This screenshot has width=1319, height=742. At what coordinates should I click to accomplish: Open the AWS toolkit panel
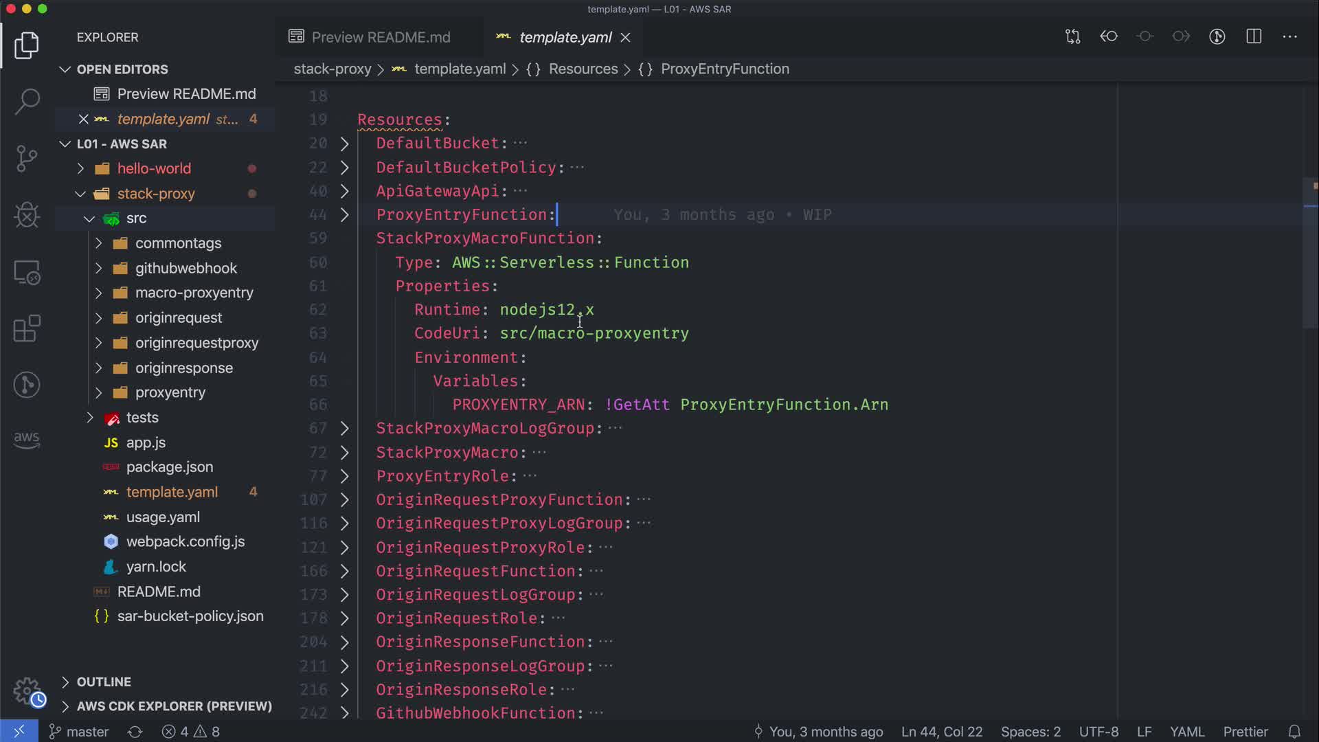tap(27, 440)
